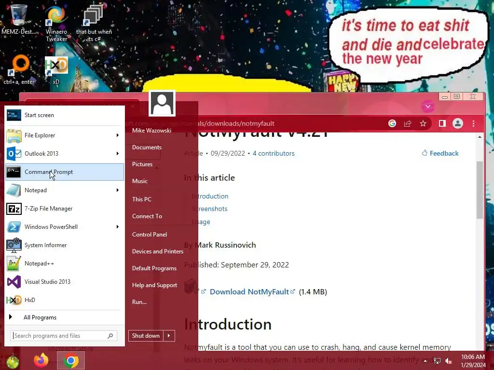Screen dimensions: 494x370
Task: Click the Google icon in Chrome address bar
Action: [x=392, y=123]
